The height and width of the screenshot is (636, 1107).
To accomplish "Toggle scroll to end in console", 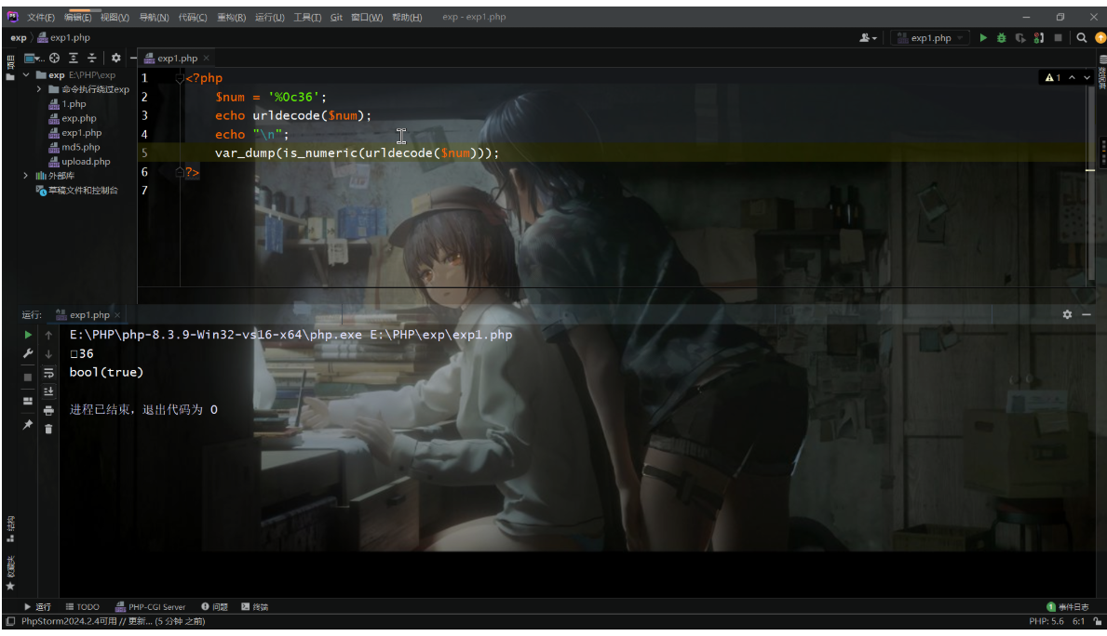I will pyautogui.click(x=48, y=391).
